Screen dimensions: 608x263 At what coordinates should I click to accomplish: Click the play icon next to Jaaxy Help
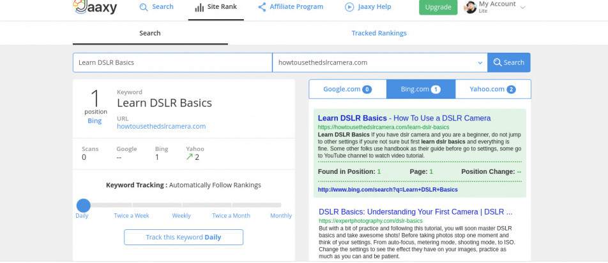click(x=349, y=7)
